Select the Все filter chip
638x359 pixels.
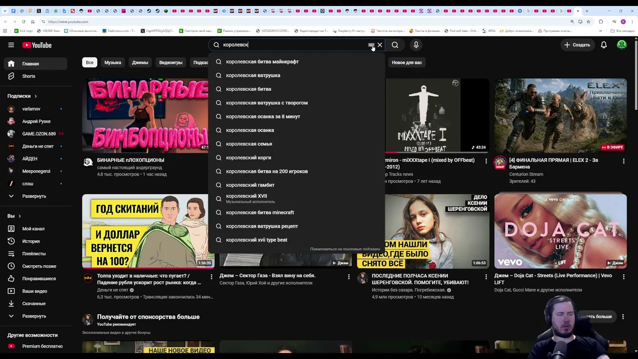coord(90,62)
